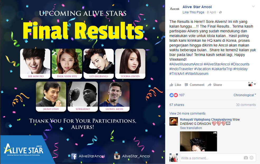Screen dimensions: 260x164
Task: Click See translation under the comment
Action: (191, 128)
